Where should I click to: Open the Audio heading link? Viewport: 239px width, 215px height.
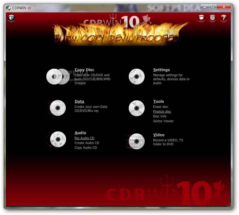click(80, 133)
